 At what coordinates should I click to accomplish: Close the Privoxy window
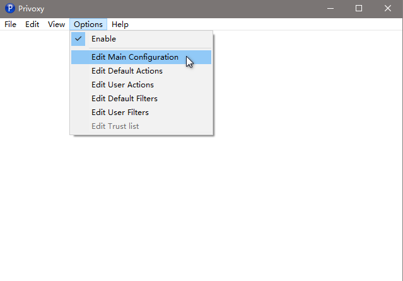(388, 8)
